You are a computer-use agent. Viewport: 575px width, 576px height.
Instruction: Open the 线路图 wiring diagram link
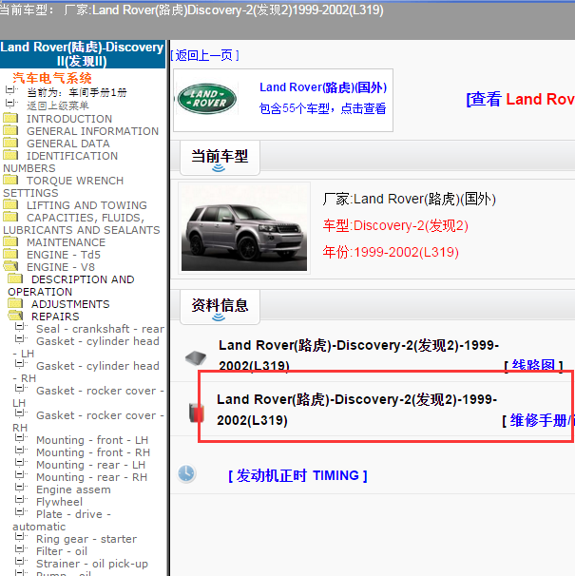[533, 366]
